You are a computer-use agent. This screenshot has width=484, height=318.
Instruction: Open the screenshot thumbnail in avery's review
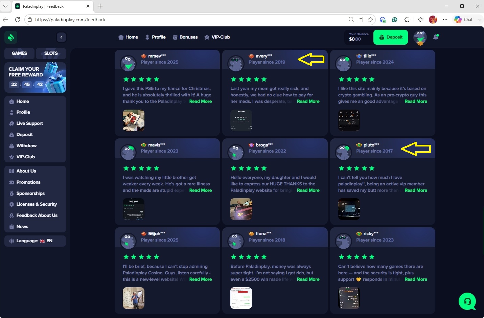point(241,120)
